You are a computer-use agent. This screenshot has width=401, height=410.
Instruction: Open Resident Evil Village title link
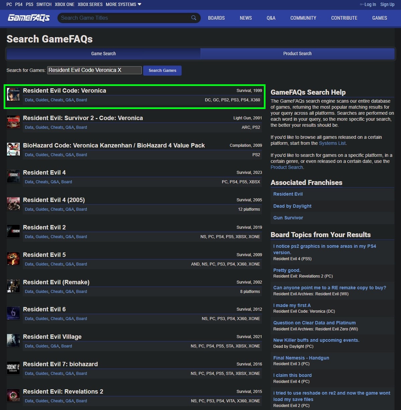click(x=52, y=337)
